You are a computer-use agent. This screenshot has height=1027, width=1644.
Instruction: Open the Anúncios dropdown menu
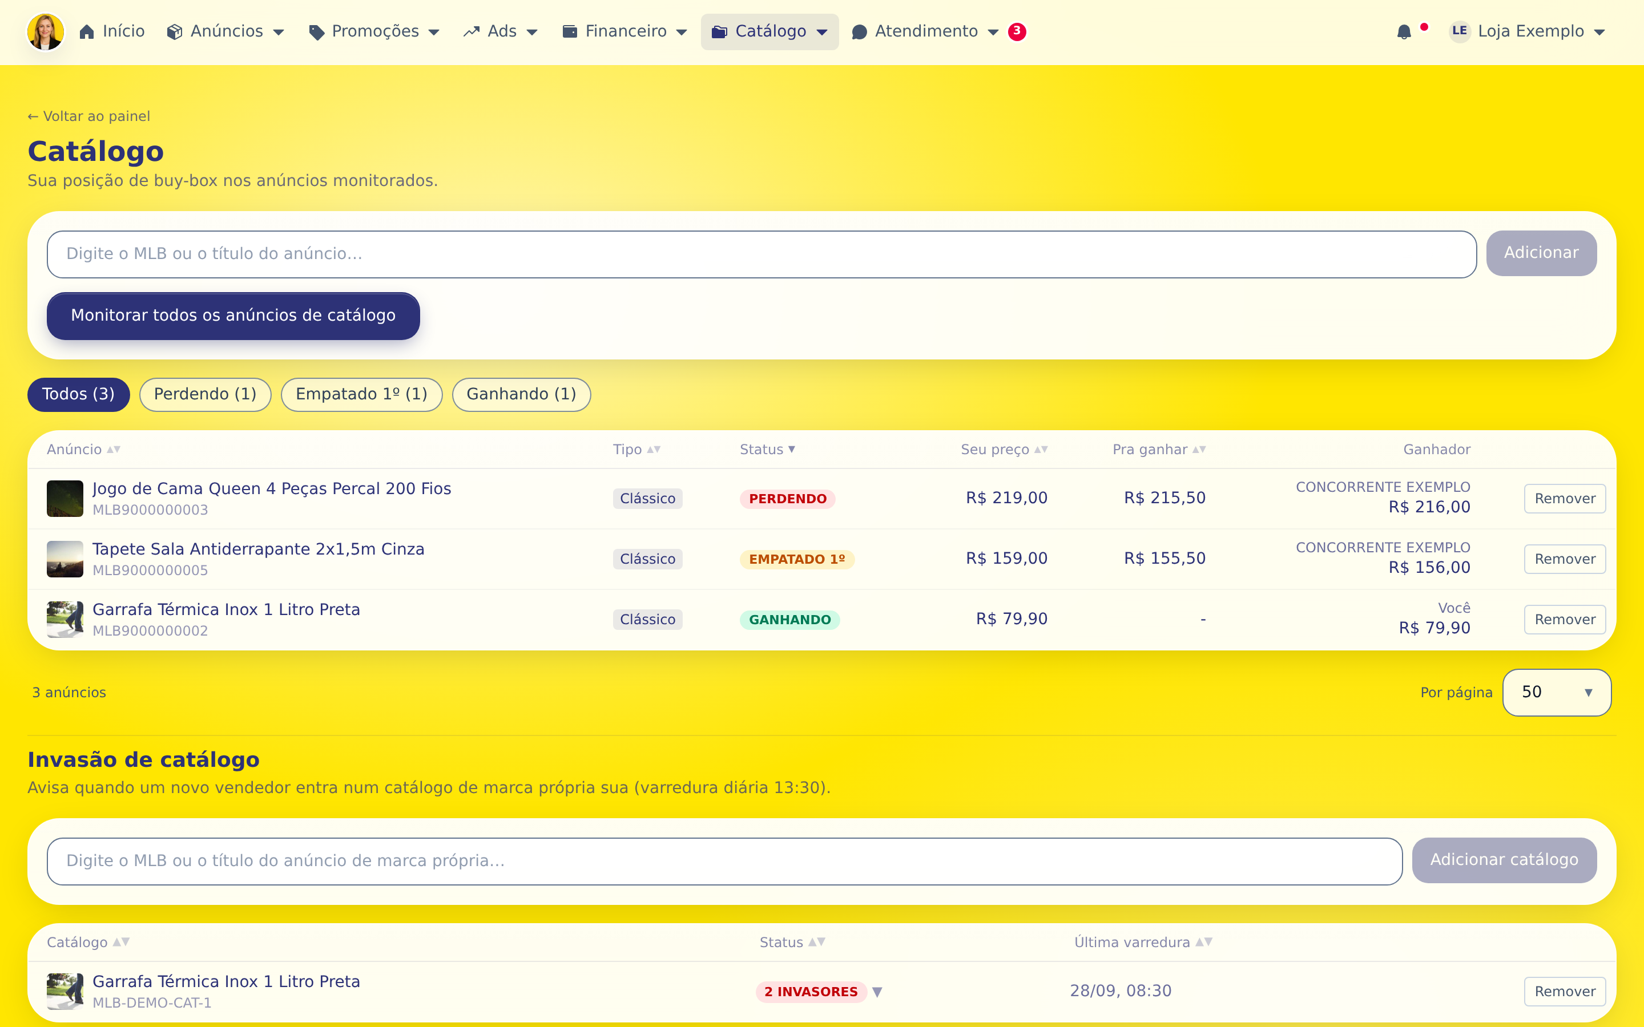tap(225, 31)
